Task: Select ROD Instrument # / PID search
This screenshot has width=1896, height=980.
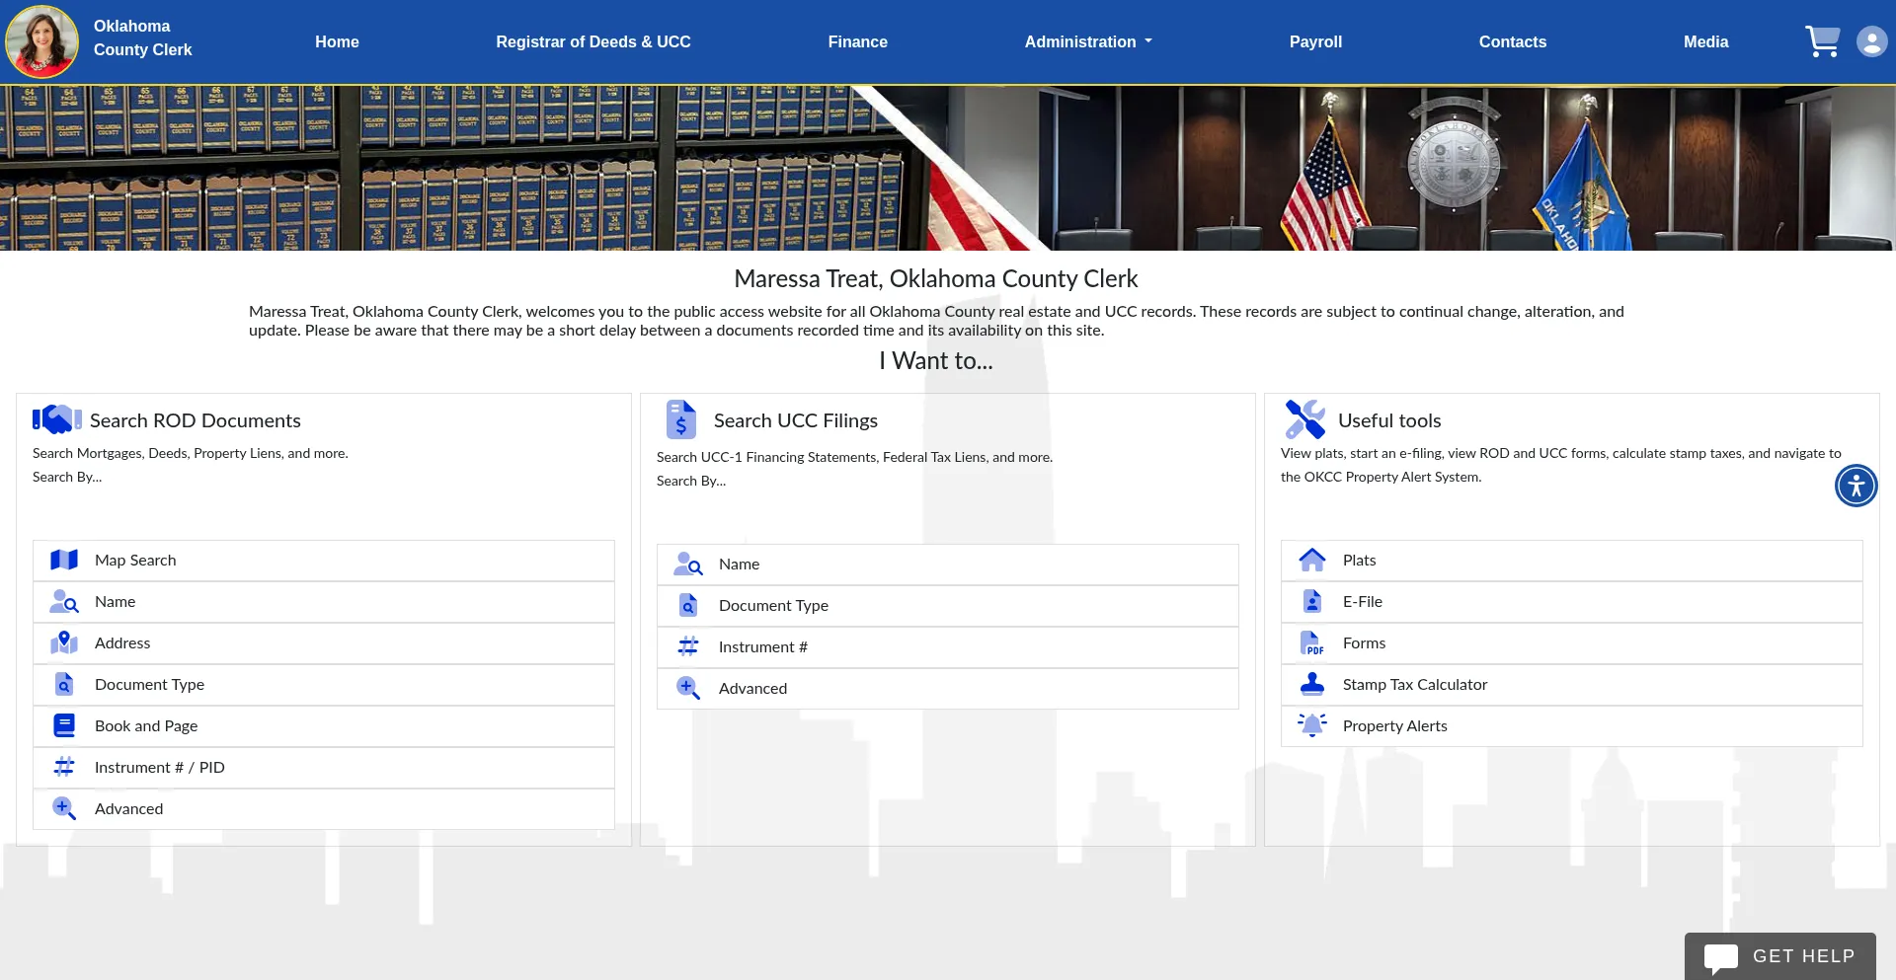Action: point(159,768)
